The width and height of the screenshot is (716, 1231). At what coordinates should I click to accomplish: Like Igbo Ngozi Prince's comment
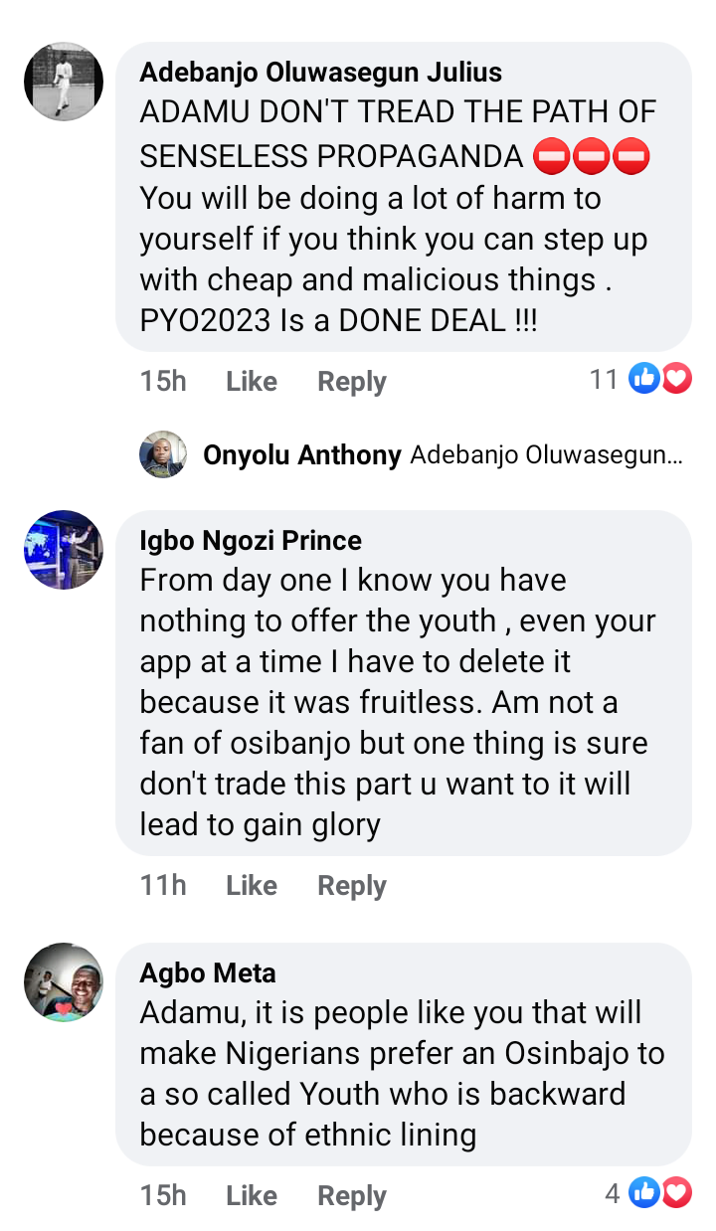[x=251, y=885]
